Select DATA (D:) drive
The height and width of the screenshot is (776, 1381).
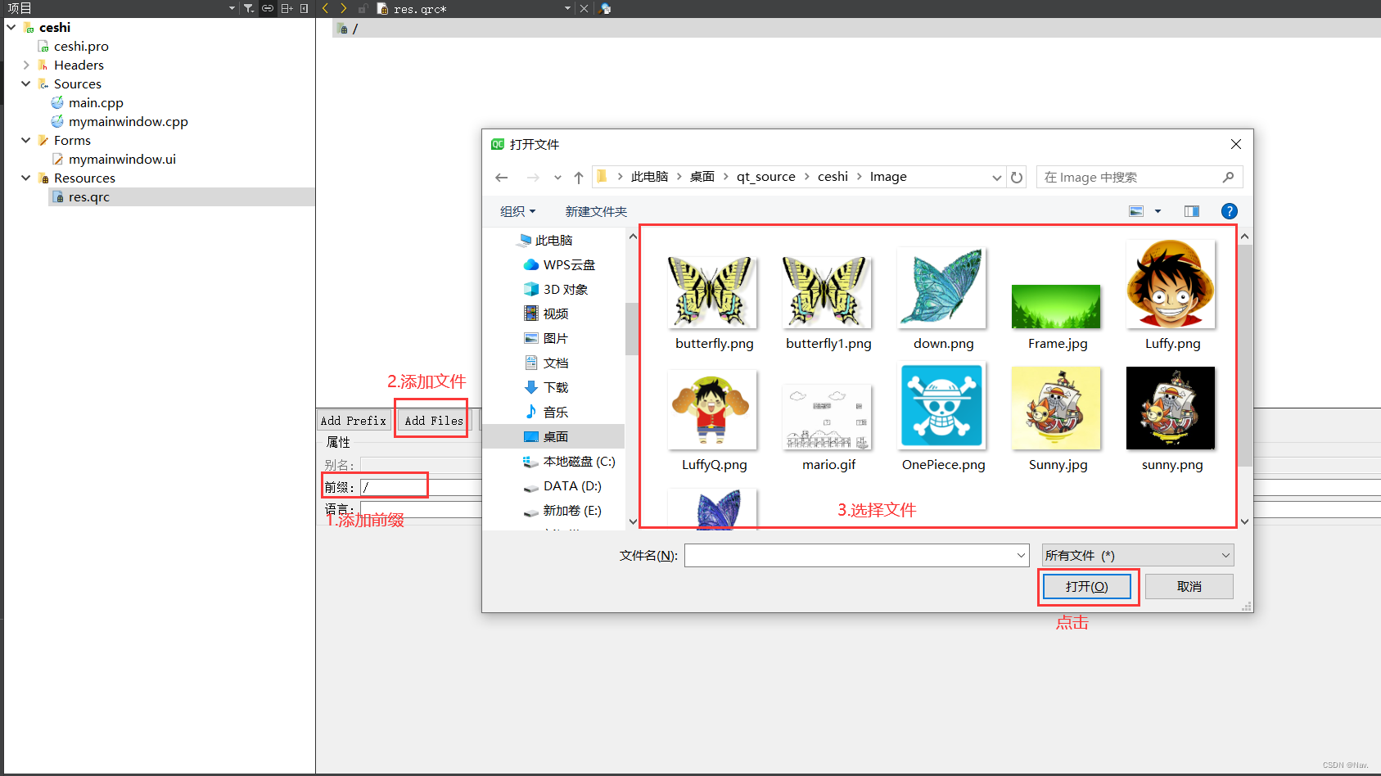tap(563, 485)
